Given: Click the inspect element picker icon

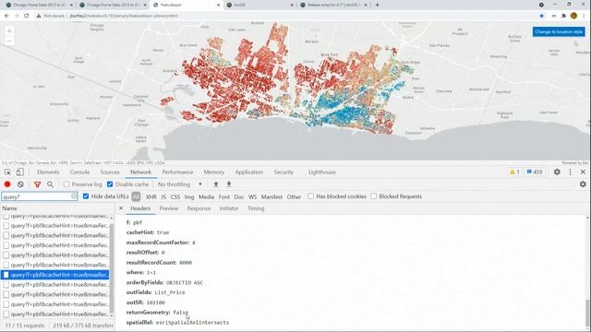Looking at the screenshot, I should pos(7,172).
